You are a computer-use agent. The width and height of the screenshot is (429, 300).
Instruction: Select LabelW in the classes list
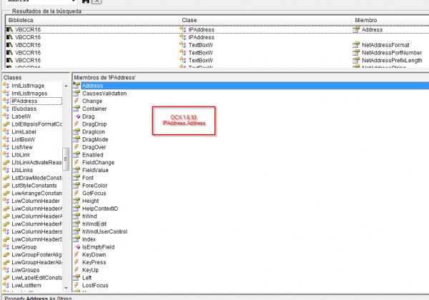(x=21, y=116)
